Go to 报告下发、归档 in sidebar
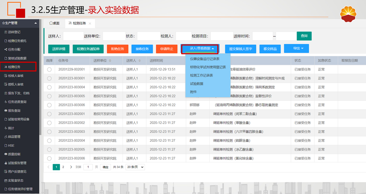 click(17, 93)
